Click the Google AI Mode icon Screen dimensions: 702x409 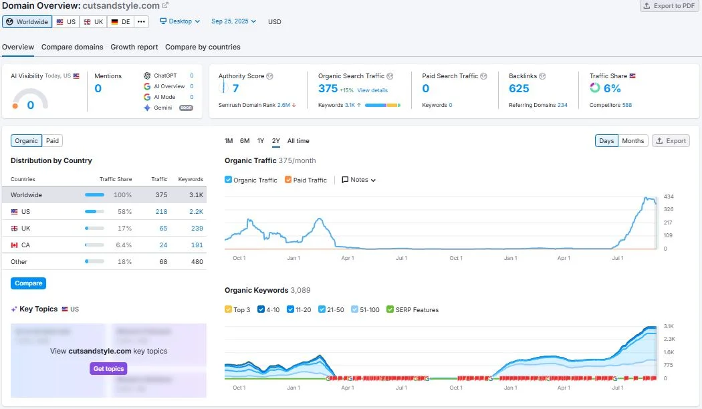coord(147,97)
